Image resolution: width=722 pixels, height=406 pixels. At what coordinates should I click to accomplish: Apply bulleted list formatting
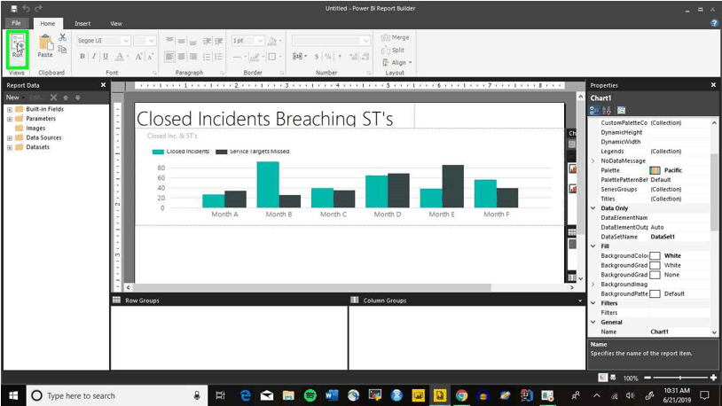tap(207, 57)
